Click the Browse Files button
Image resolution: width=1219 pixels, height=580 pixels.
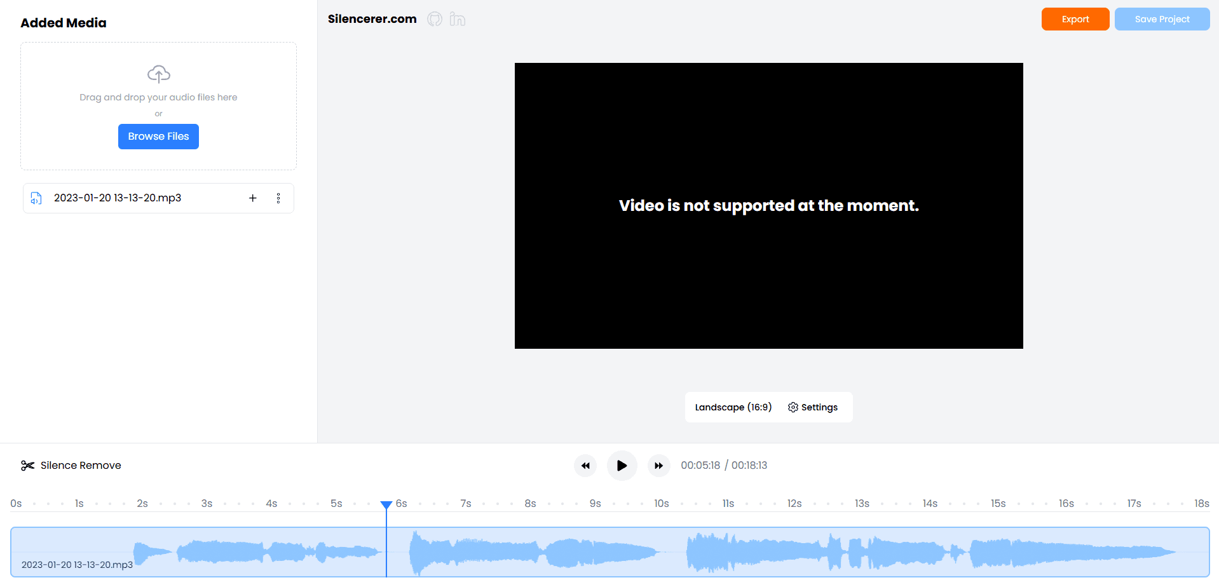pos(158,137)
